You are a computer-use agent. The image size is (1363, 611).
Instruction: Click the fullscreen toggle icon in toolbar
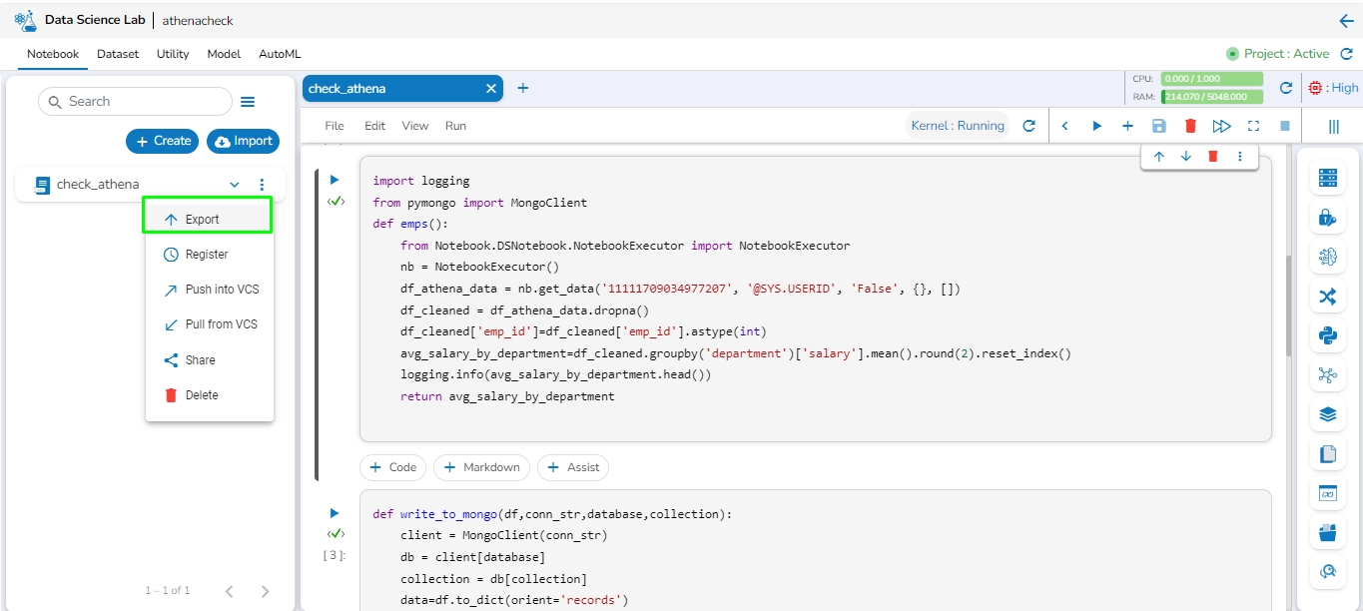click(x=1253, y=126)
